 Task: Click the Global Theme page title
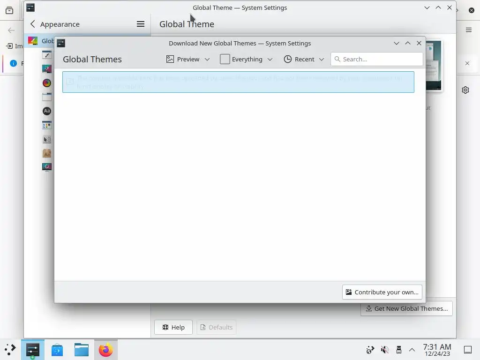click(187, 24)
